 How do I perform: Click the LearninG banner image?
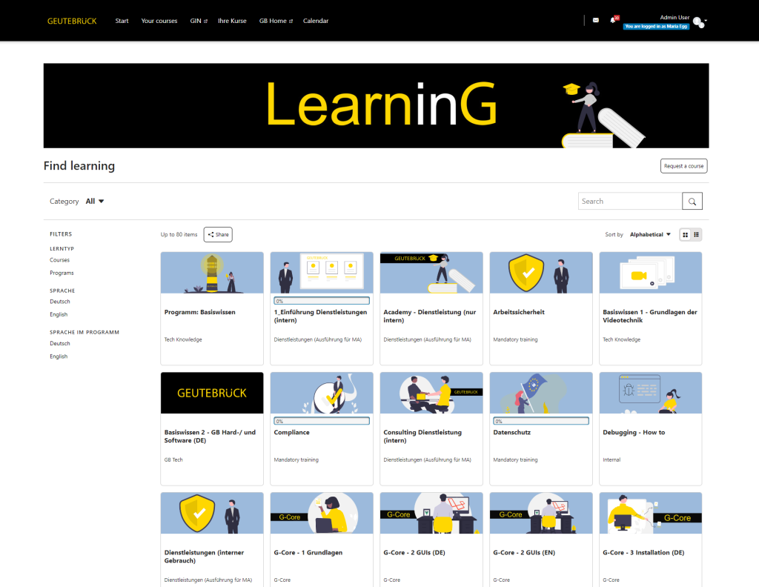tap(376, 105)
